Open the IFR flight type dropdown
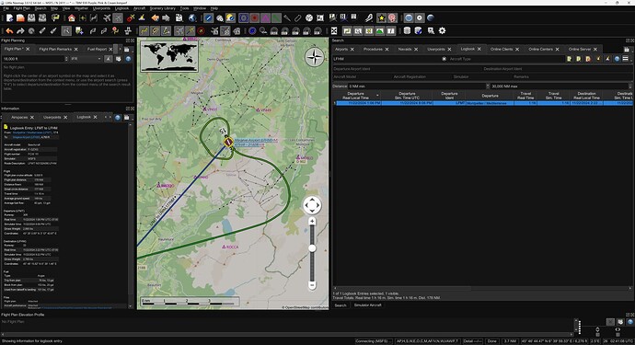This screenshot has width=635, height=345. [87, 59]
